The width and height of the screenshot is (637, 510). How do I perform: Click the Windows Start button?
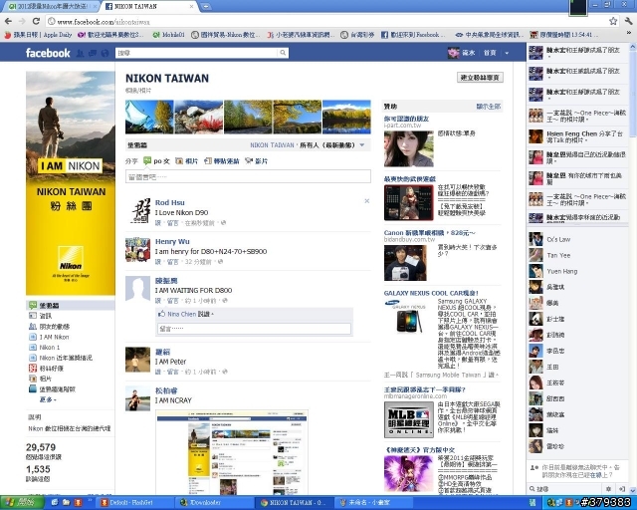[x=22, y=503]
